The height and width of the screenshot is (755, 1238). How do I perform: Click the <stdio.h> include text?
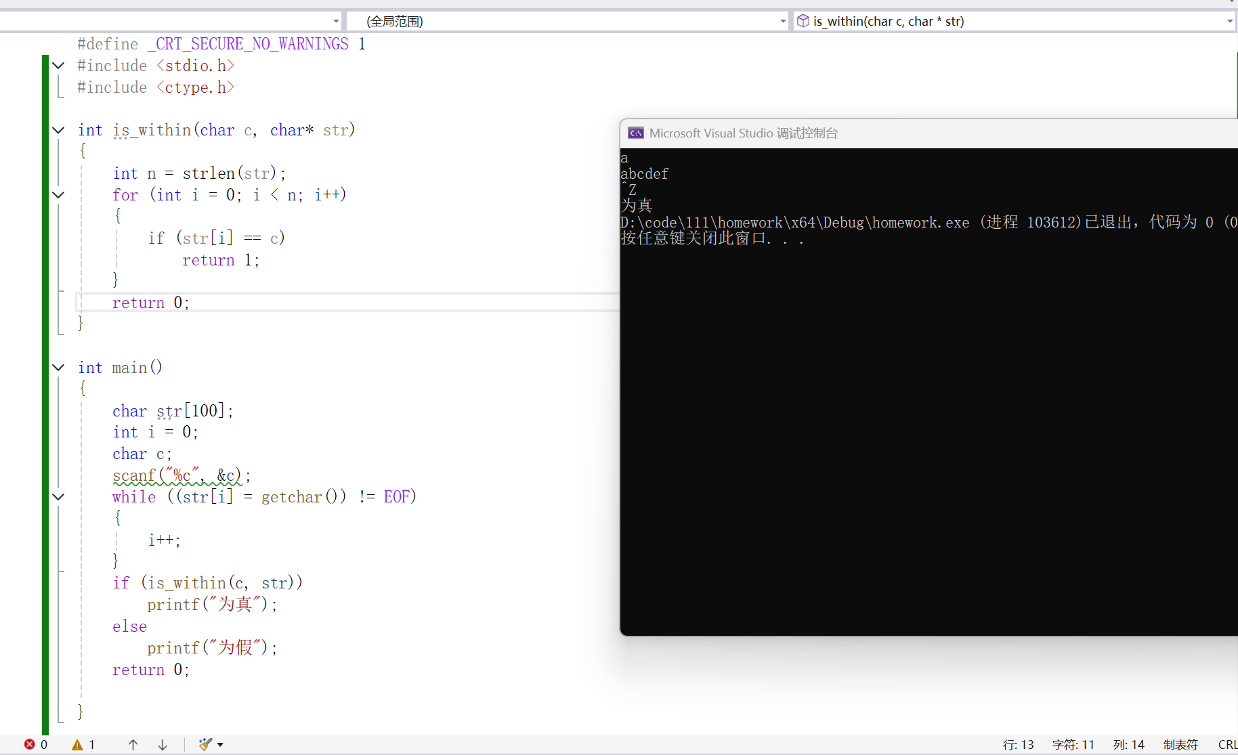196,66
